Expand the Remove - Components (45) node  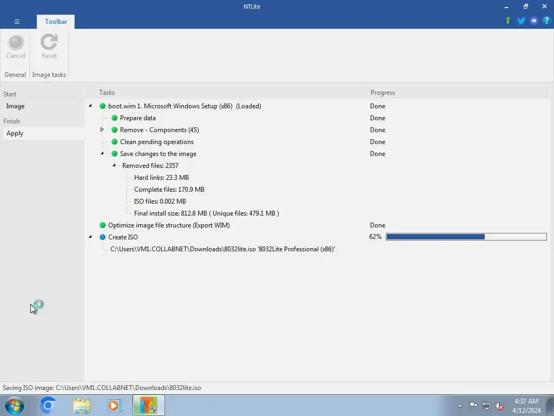click(102, 129)
